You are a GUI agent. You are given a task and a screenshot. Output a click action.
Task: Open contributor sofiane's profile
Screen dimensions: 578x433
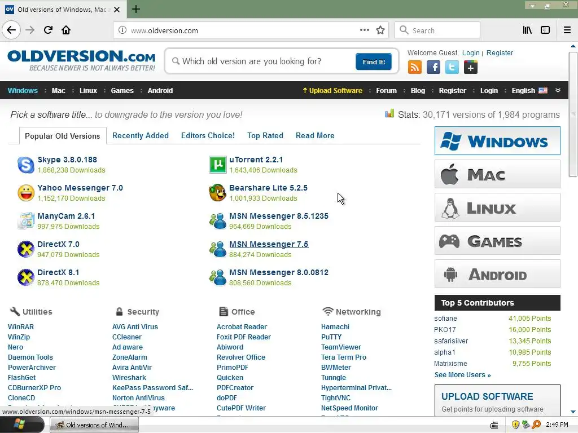coord(446,319)
